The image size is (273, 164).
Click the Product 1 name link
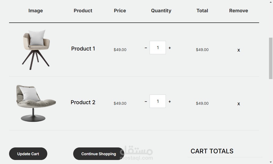click(83, 49)
